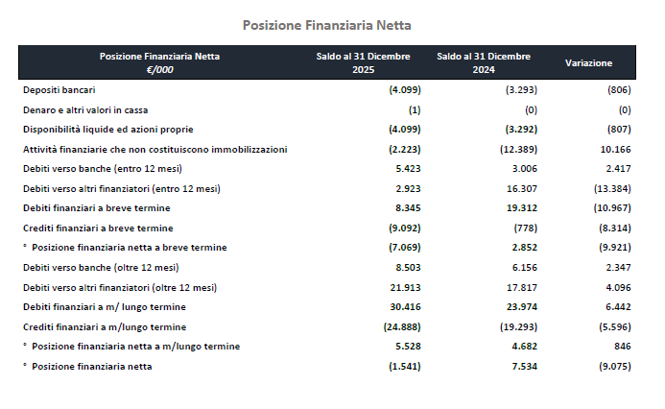Viewport: 665px width, 409px height.
Task: Click the Variazione column header
Action: click(588, 62)
